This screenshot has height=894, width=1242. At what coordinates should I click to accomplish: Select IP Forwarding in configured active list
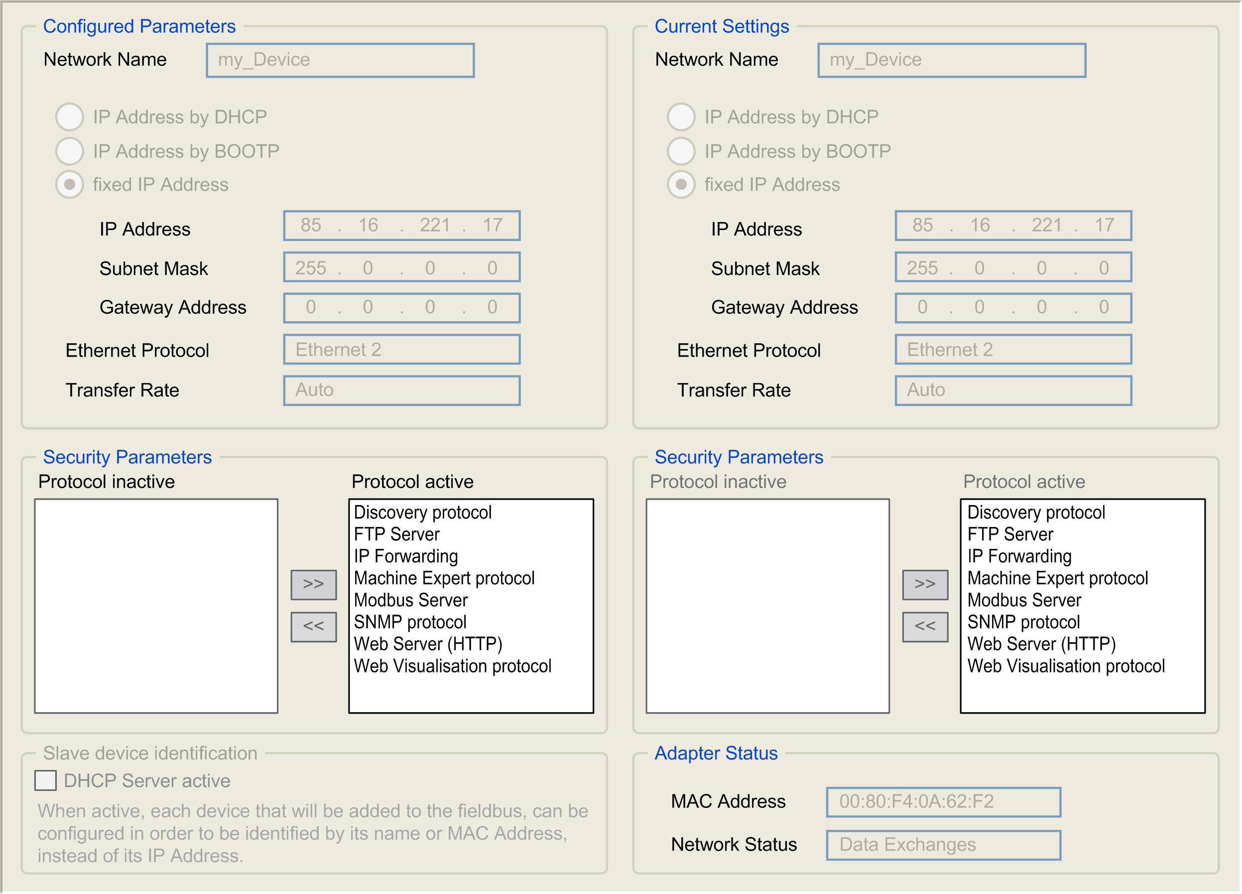tap(406, 556)
